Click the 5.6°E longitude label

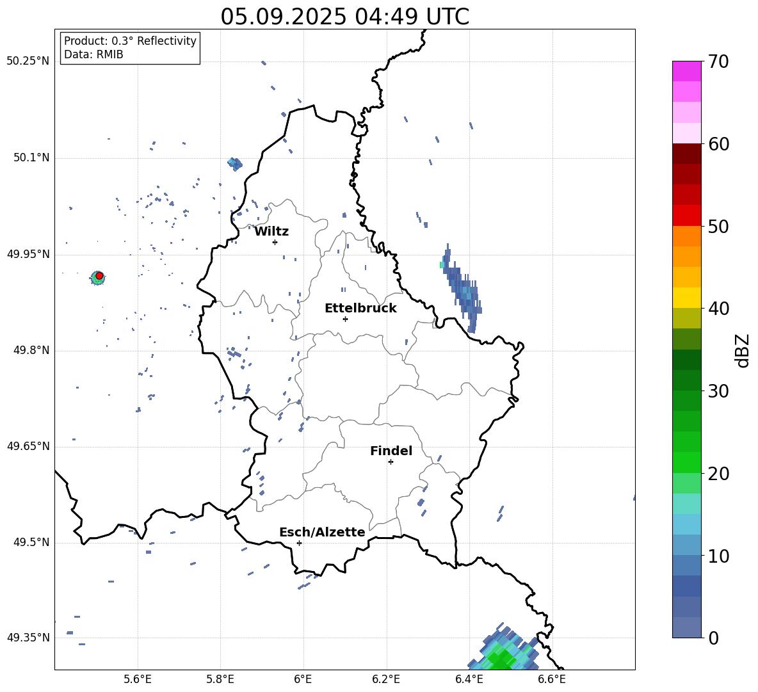click(138, 679)
